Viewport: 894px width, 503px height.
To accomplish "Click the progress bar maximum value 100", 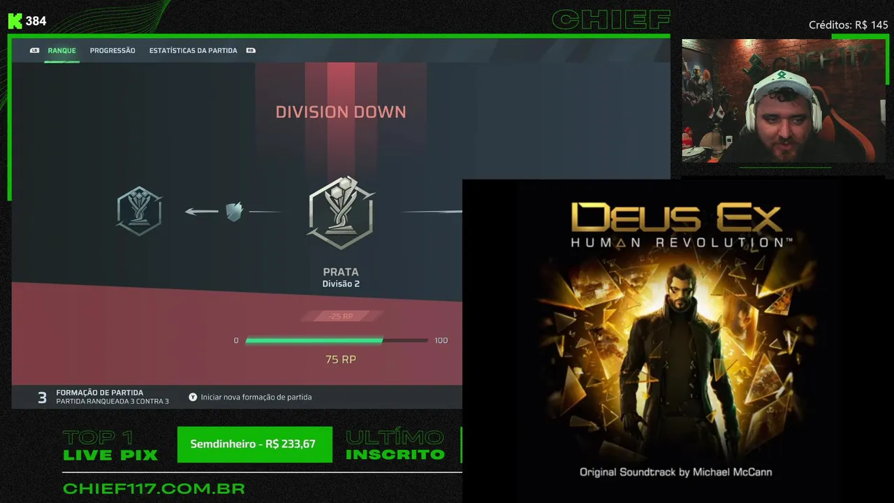I will (441, 341).
